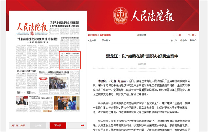
Task: Click 缩小 shrink text icon
Action: tap(183, 40)
